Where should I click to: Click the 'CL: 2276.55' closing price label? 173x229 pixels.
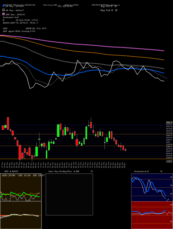[x=65, y=6]
